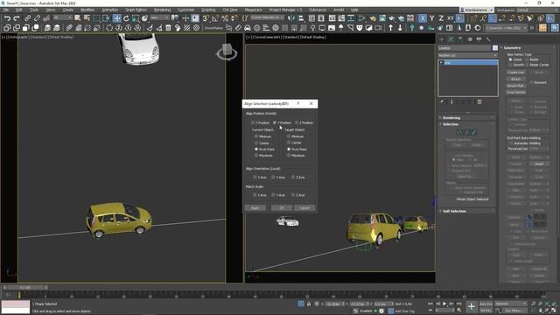The height and width of the screenshot is (315, 560).
Task: Activate Z axis constraint button
Action: point(441,18)
